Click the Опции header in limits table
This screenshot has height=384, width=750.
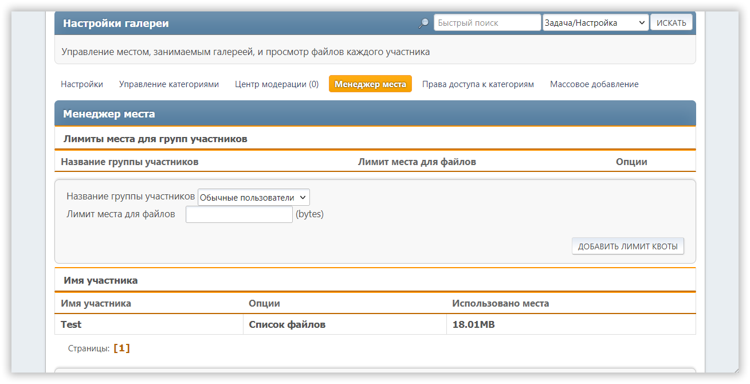point(631,162)
